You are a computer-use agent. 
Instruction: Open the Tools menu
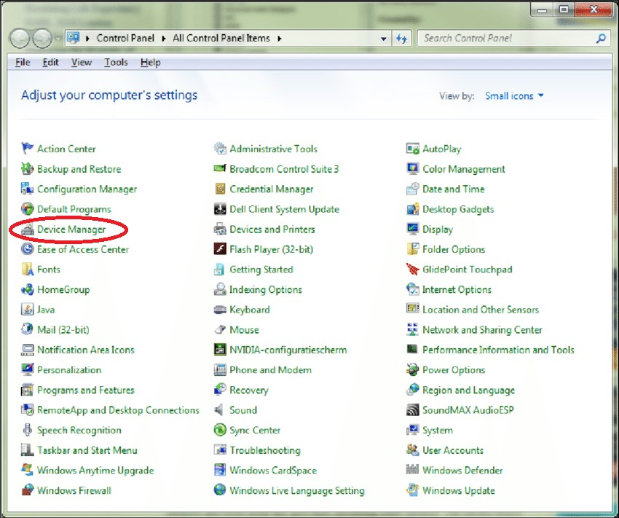116,63
